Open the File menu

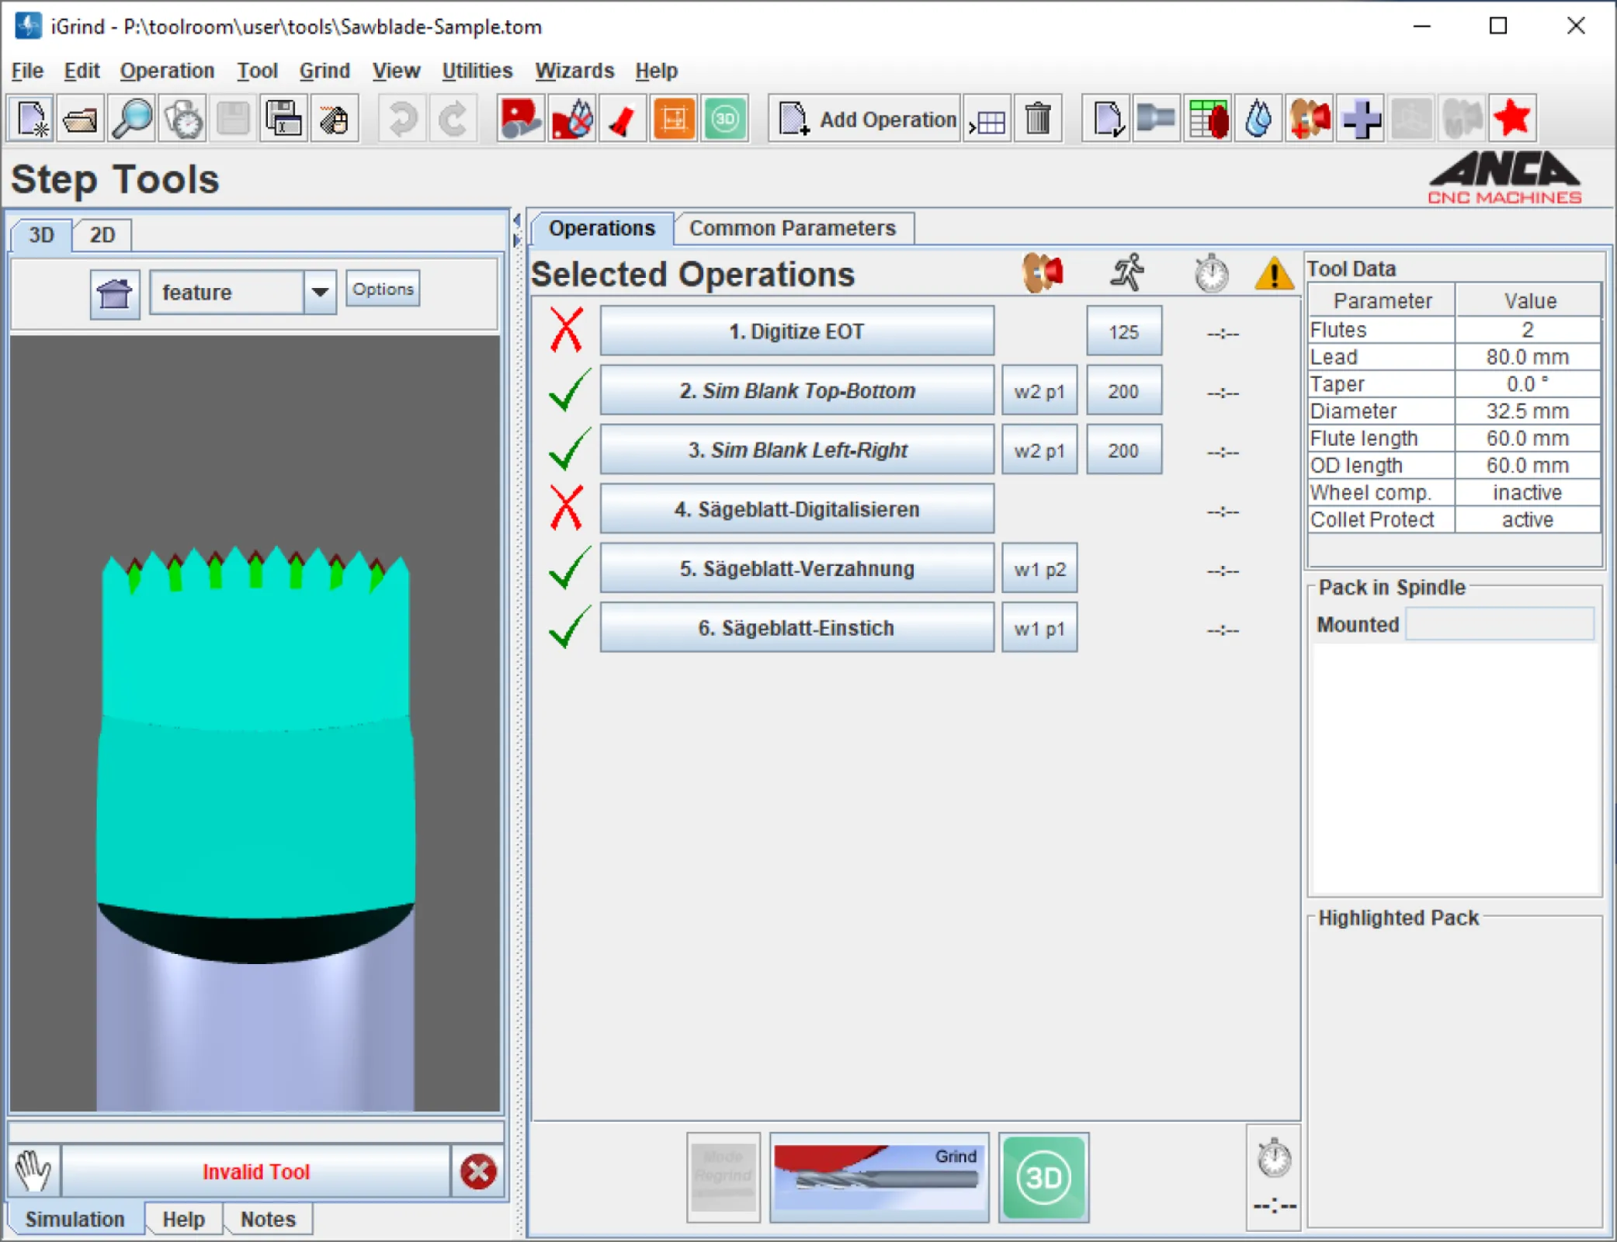(x=27, y=71)
